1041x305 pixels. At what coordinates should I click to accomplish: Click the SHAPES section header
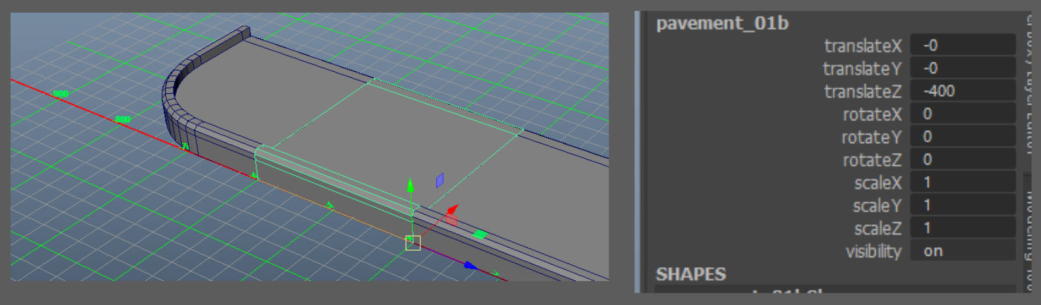coord(691,274)
